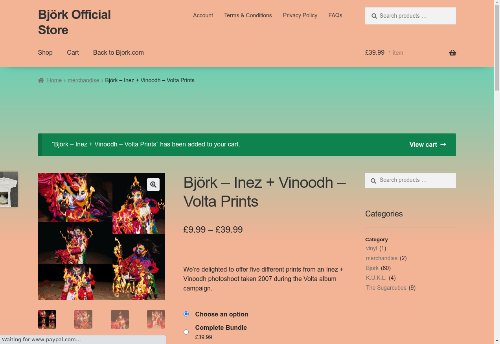Click the home icon in breadcrumb
The width and height of the screenshot is (500, 344).
pyautogui.click(x=41, y=80)
